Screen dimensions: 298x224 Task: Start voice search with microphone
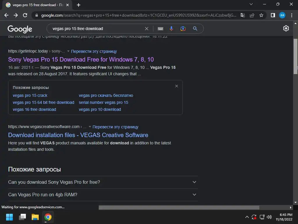click(171, 29)
